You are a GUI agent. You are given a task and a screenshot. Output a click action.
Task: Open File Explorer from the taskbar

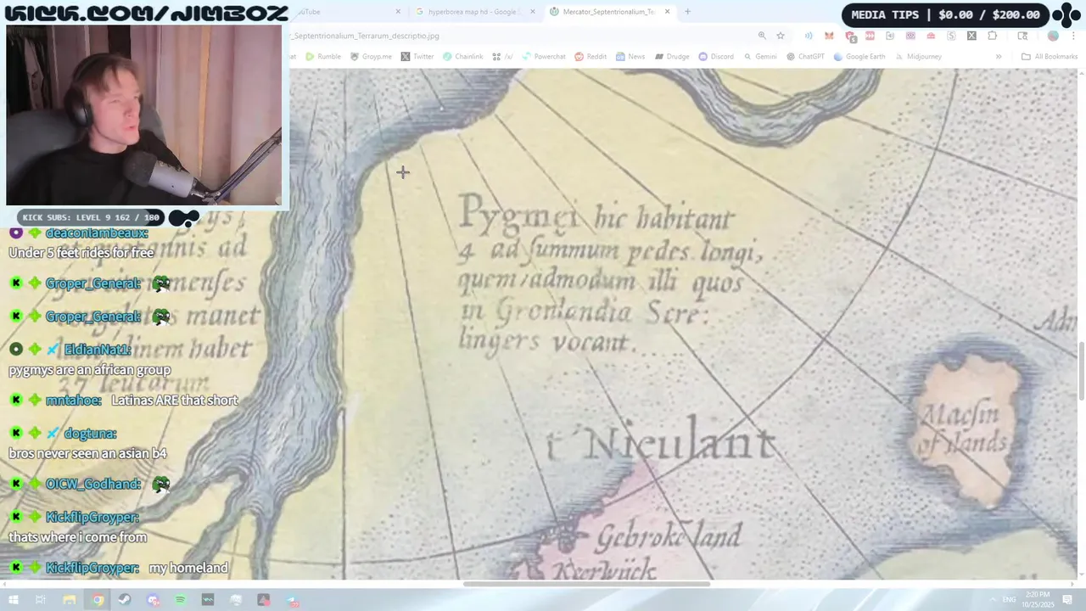[x=70, y=600]
